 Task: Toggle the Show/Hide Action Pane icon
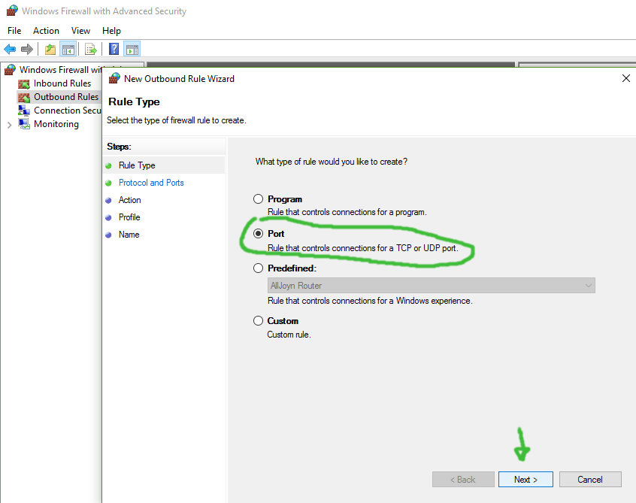[x=132, y=50]
